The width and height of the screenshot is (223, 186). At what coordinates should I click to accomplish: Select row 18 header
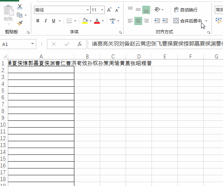(3, 179)
